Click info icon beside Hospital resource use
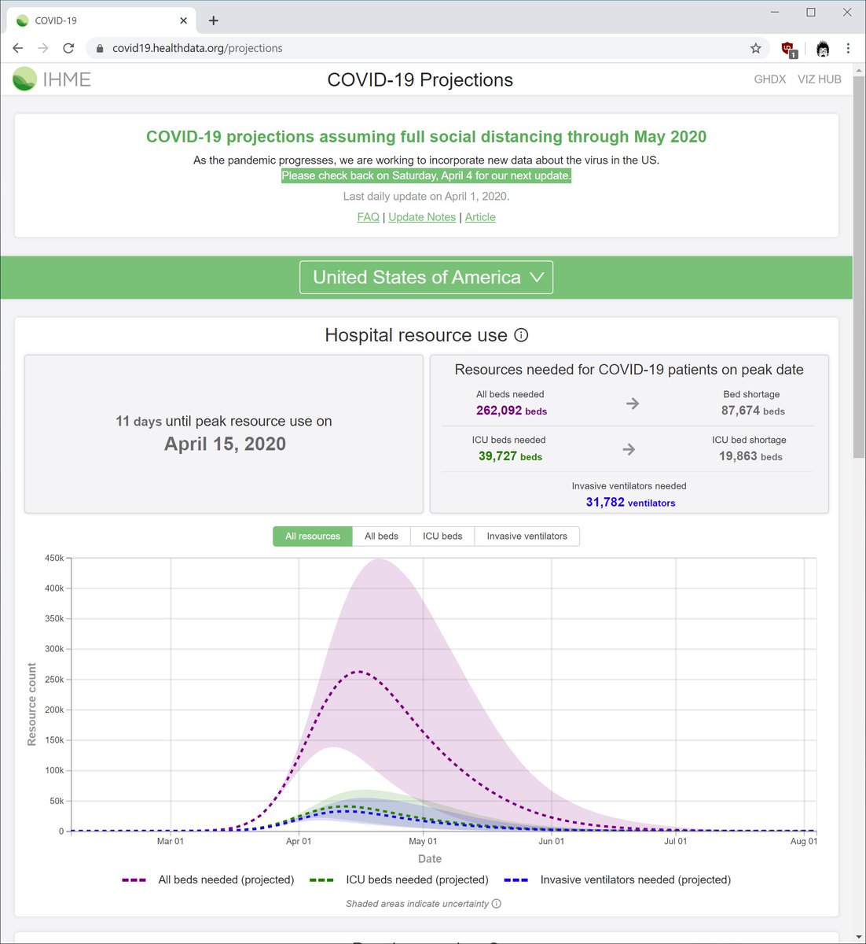The image size is (866, 944). [x=521, y=335]
